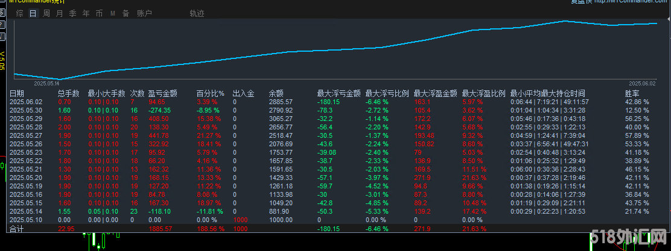This screenshot has height=251, width=671.
Task: Click the 0:06:44 | 7:19:21 | 49:11:57 holding time
Action: click(550, 102)
